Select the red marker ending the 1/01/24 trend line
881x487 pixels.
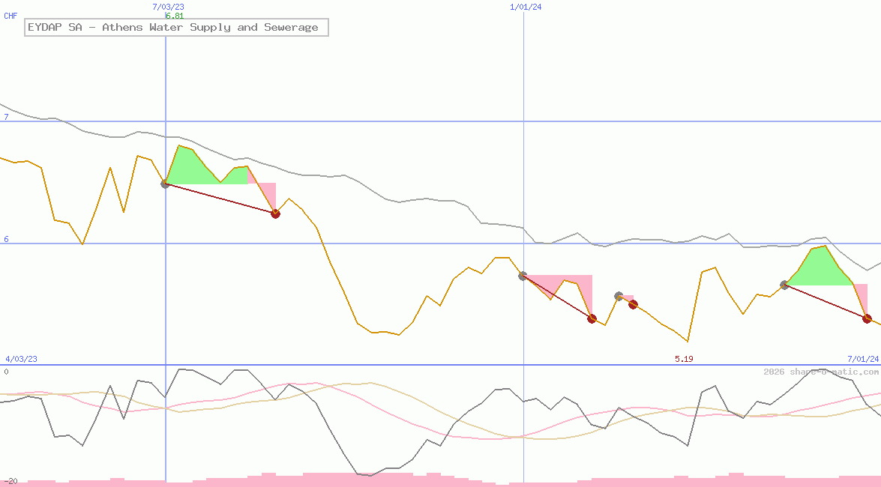[x=592, y=318]
